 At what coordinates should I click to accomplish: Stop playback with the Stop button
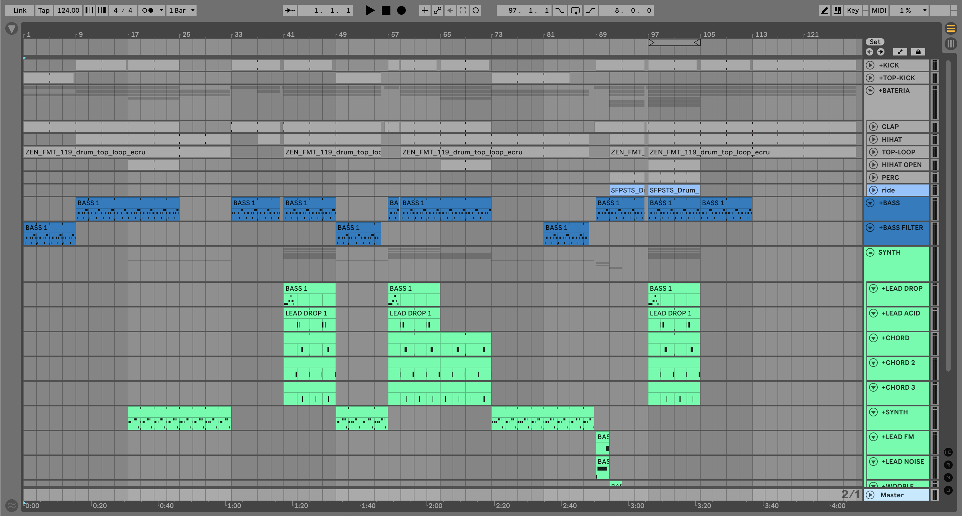(x=386, y=10)
